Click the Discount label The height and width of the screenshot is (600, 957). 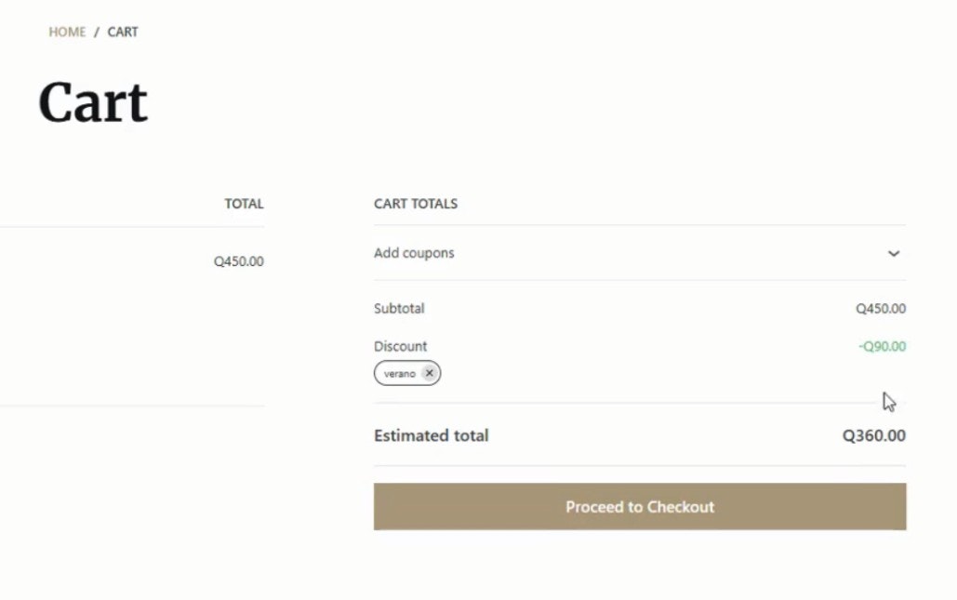(401, 346)
